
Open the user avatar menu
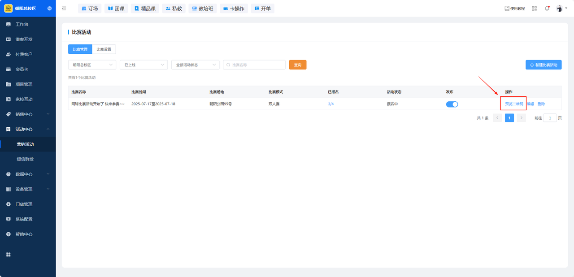(x=559, y=9)
